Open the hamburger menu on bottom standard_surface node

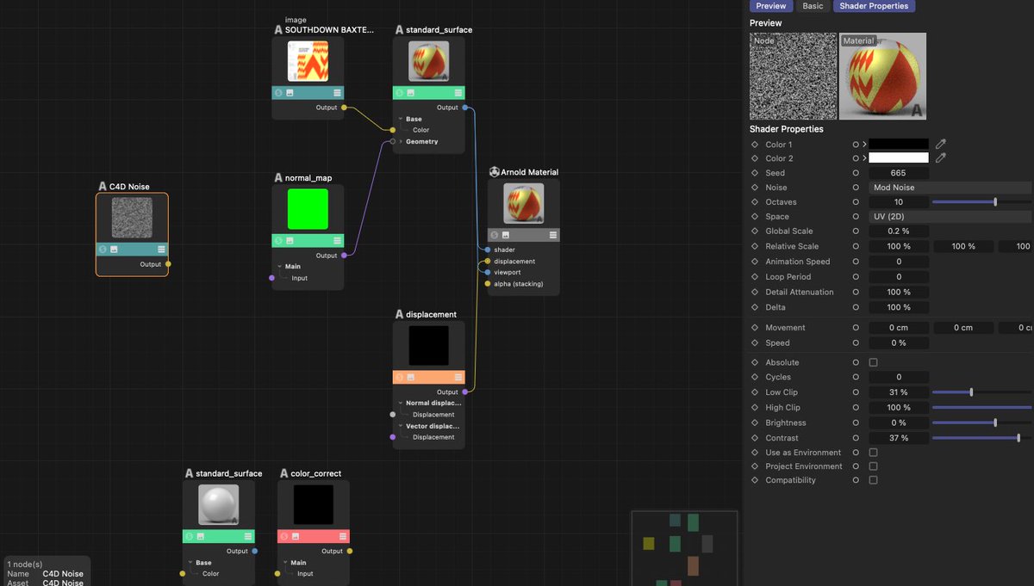(x=247, y=536)
